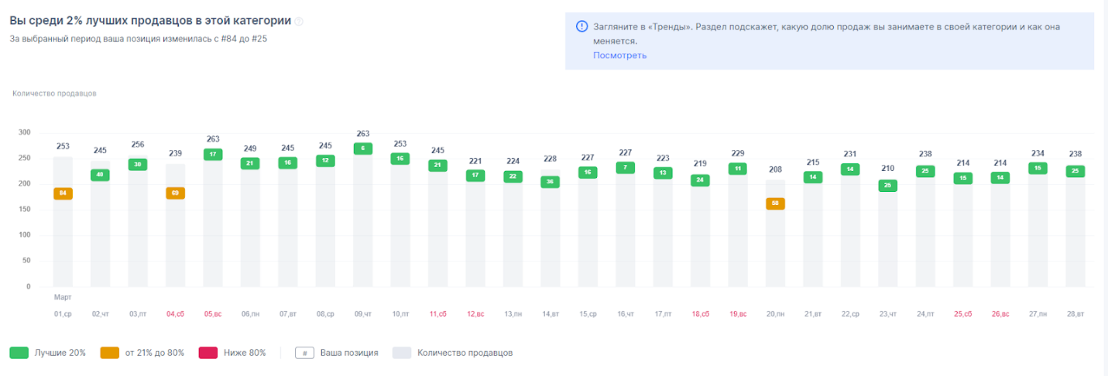Click the seller-count bar labeled 256

[x=138, y=232]
